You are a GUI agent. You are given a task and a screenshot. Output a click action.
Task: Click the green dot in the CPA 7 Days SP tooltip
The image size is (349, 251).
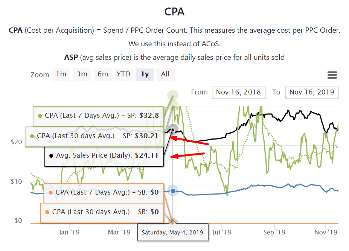40,116
